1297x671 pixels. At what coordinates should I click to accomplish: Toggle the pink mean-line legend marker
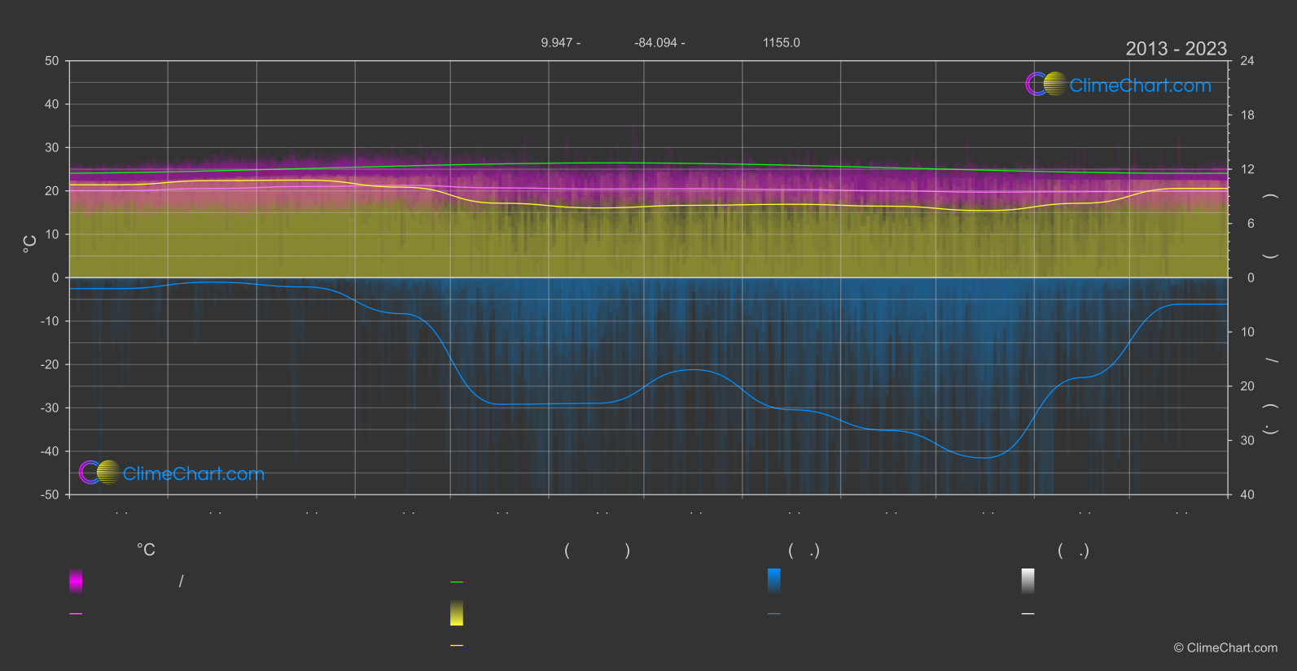76,614
